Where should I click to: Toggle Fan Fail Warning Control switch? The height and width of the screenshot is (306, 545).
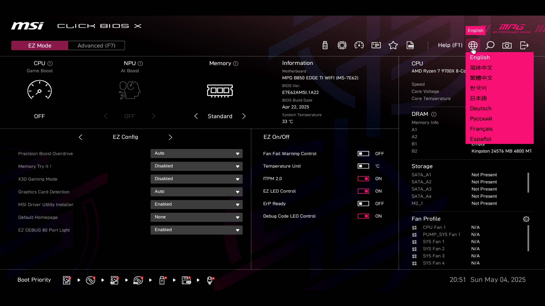363,154
